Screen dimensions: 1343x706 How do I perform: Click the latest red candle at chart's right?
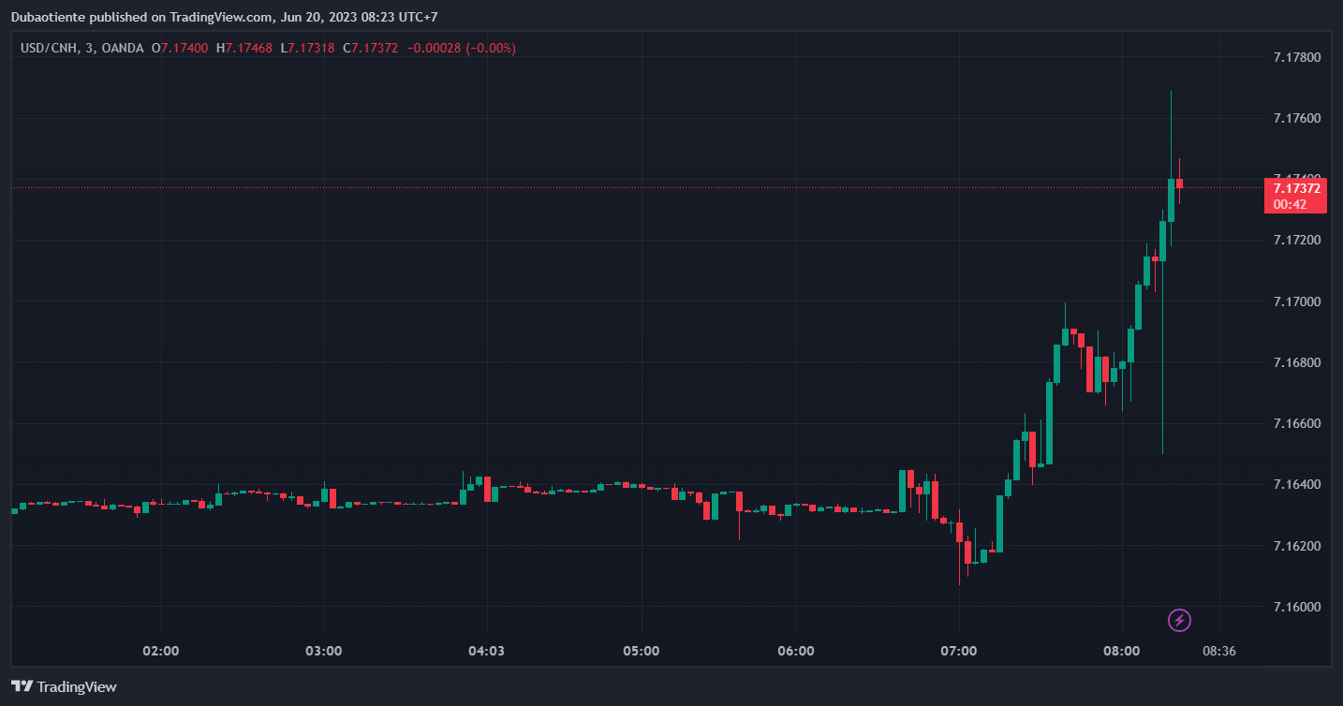(x=1180, y=184)
